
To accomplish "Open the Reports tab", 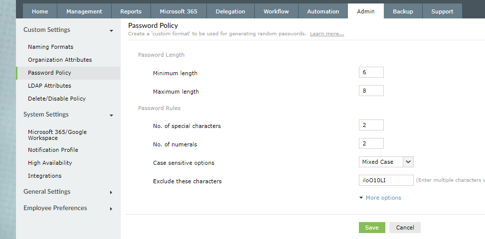I will [x=131, y=11].
